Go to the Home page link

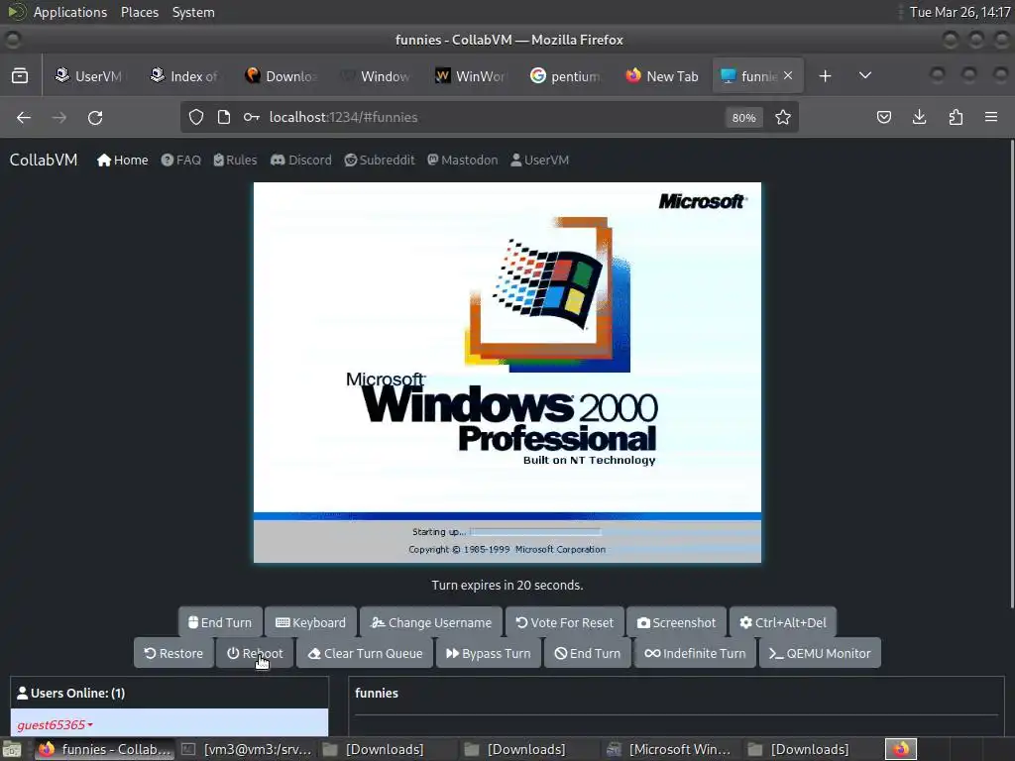pos(122,160)
